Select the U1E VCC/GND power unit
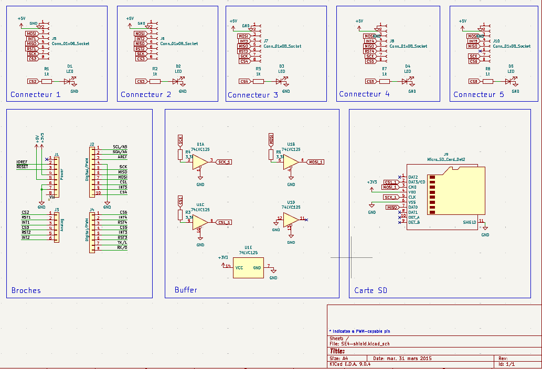 pyautogui.click(x=248, y=267)
